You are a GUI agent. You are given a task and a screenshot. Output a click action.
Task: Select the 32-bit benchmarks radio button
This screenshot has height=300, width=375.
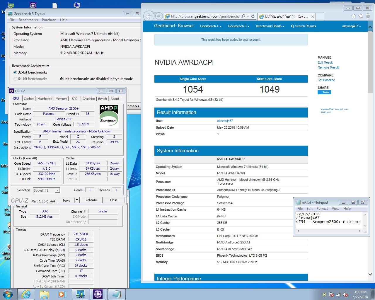(15, 72)
